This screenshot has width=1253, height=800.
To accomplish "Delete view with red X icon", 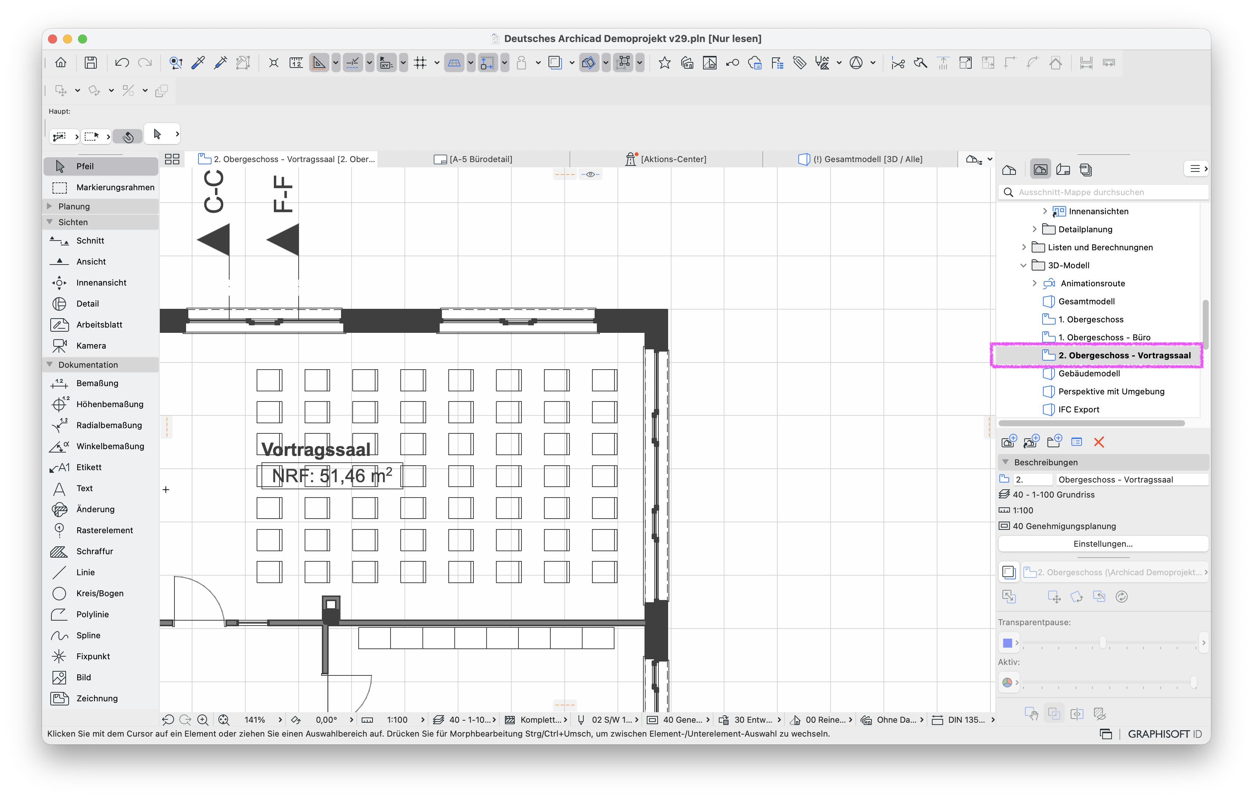I will click(x=1099, y=442).
